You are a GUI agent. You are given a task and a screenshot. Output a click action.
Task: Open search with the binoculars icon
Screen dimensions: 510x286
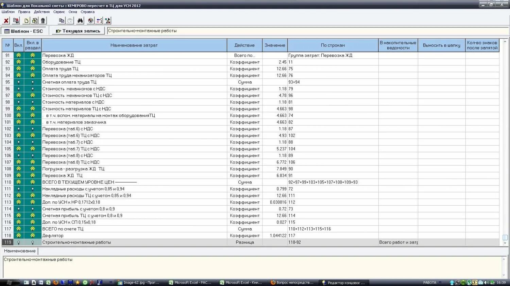pos(80,21)
